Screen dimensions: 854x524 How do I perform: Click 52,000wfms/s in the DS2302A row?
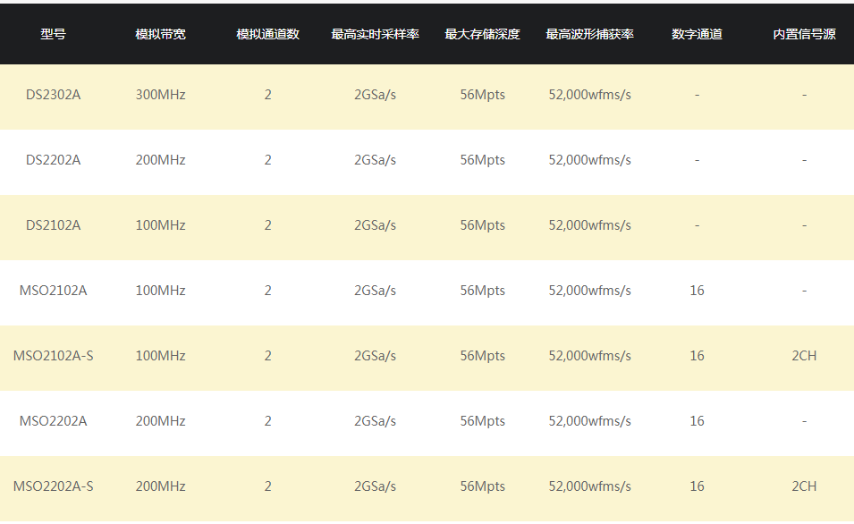pos(589,95)
